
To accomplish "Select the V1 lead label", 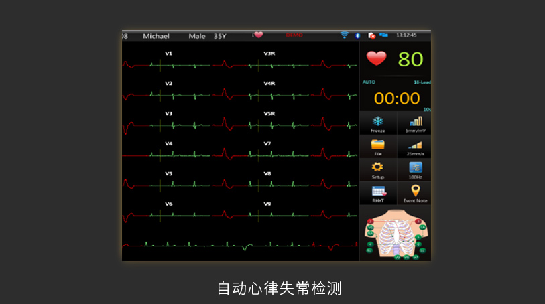I will [x=168, y=54].
